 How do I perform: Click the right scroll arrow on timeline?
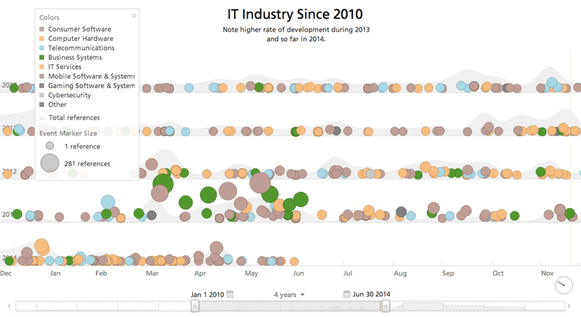[573, 307]
